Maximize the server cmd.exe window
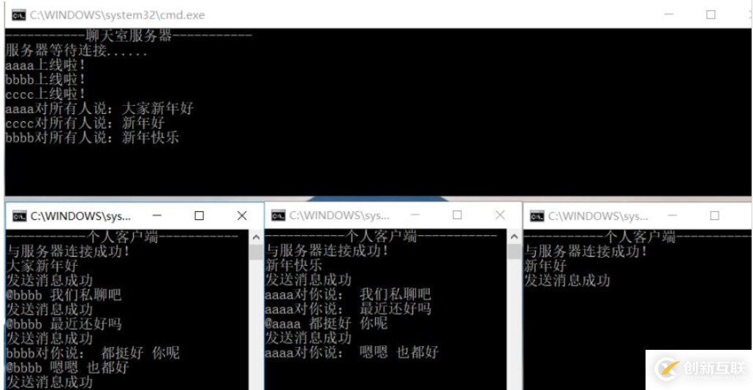 [711, 15]
